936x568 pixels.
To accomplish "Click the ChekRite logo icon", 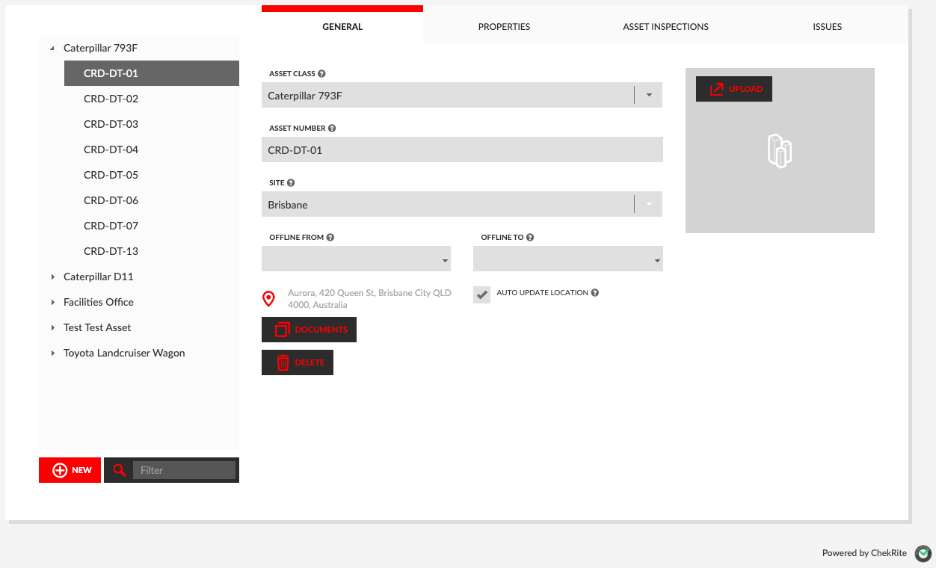I will pos(924,554).
